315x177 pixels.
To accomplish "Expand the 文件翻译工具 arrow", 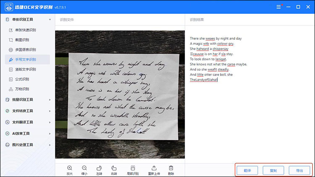I will click(x=50, y=122).
